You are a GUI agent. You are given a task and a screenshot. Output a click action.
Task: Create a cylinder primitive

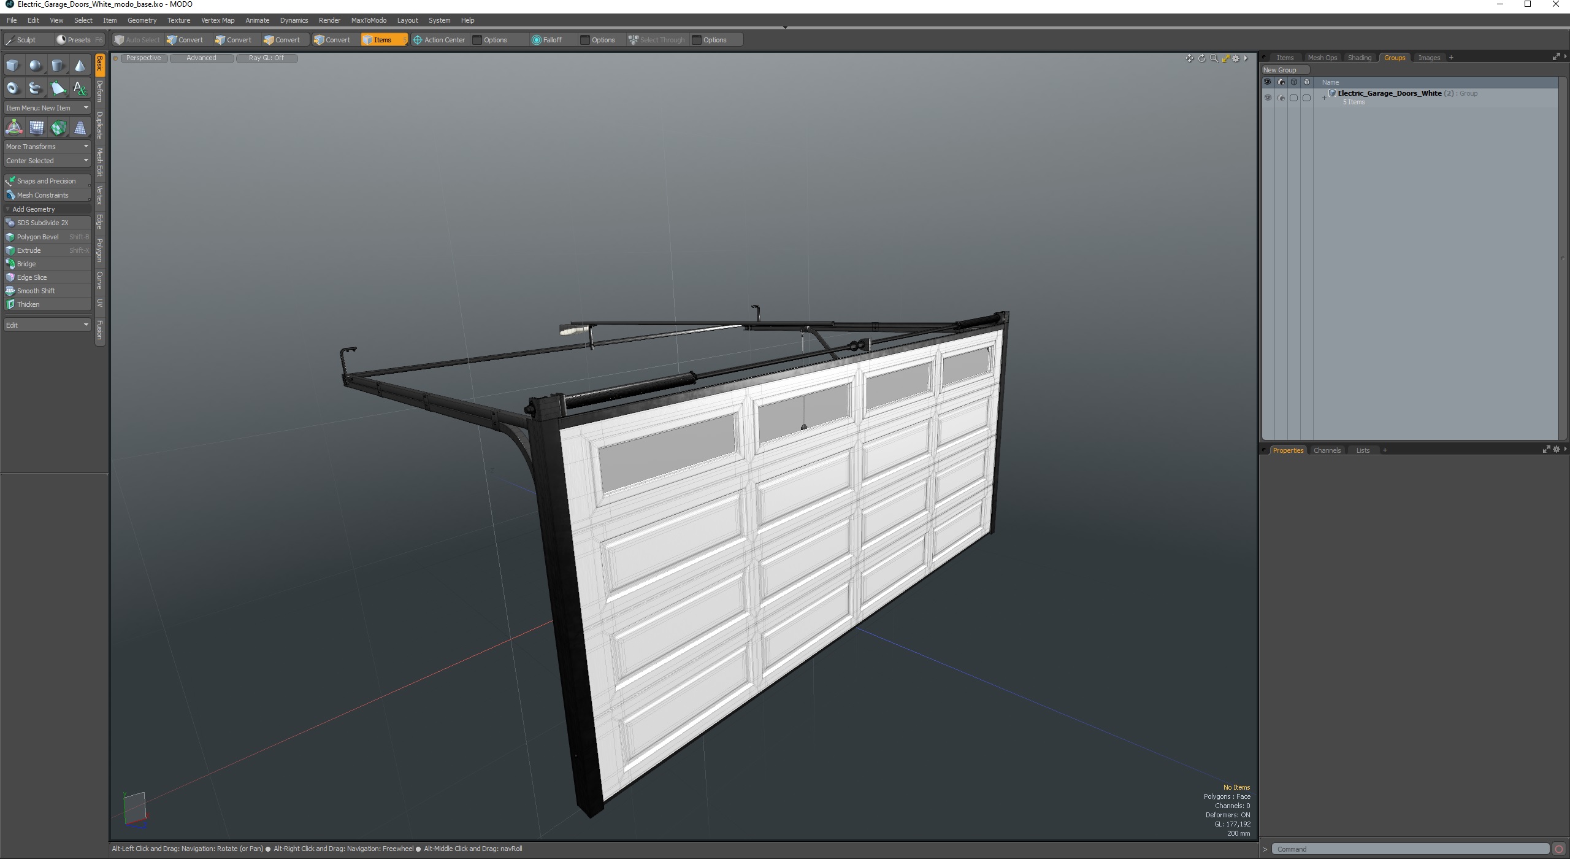click(58, 66)
